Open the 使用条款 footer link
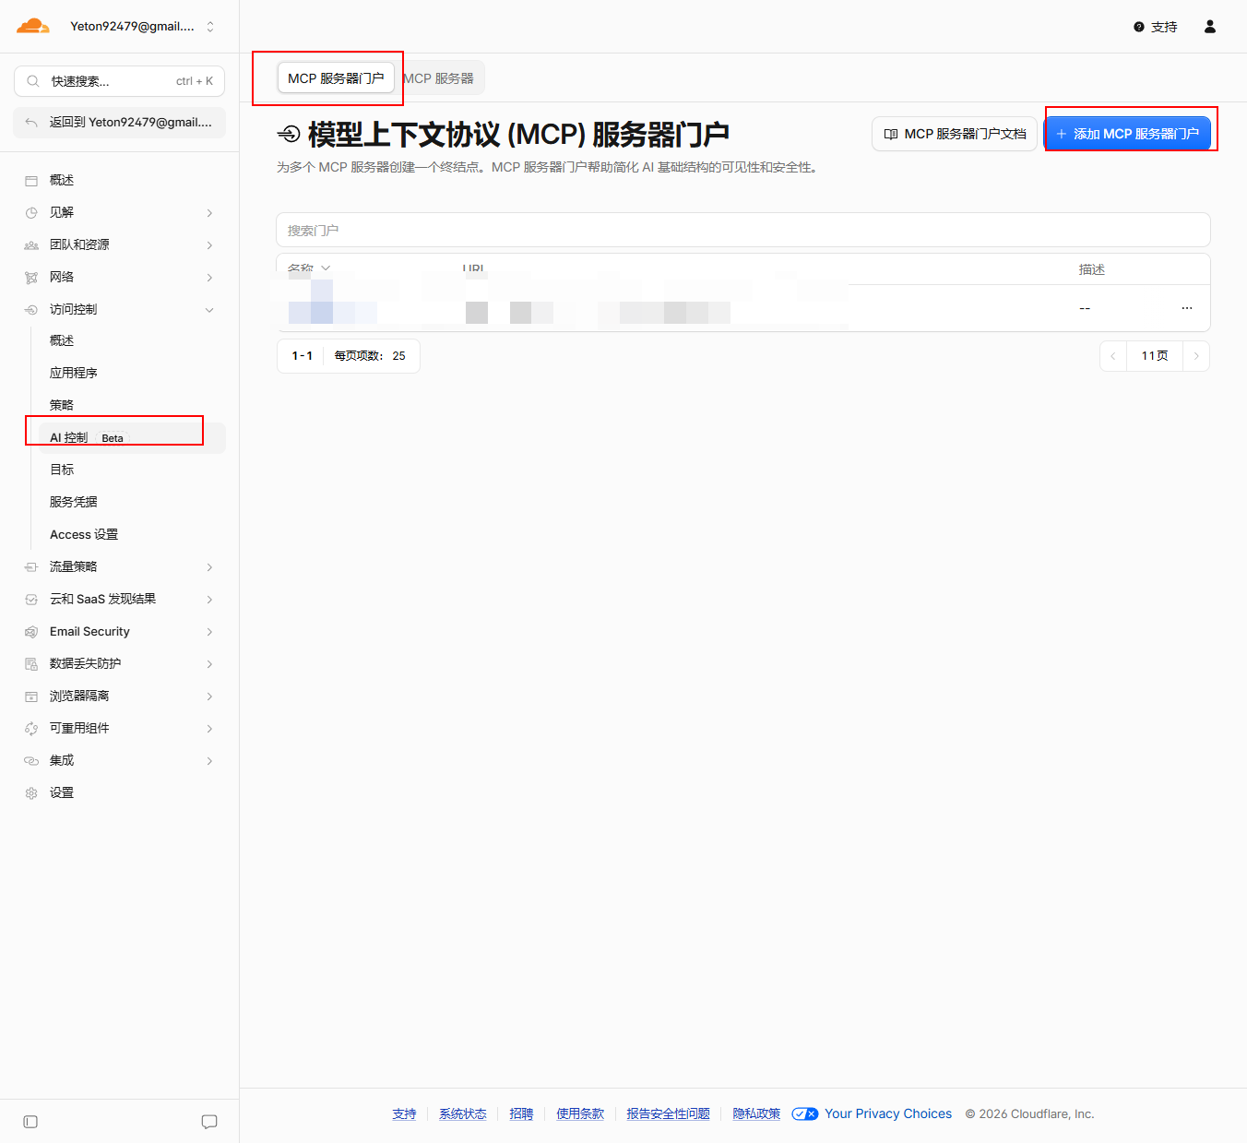1247x1143 pixels. [580, 1113]
